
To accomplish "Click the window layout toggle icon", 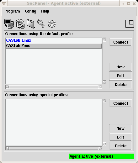I will 130,24.
